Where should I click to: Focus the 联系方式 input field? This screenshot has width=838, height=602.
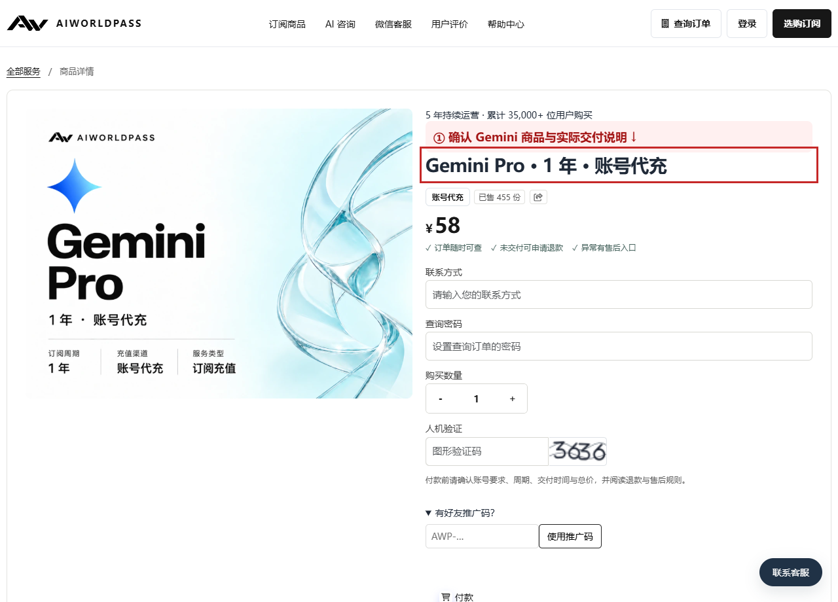[x=619, y=294]
